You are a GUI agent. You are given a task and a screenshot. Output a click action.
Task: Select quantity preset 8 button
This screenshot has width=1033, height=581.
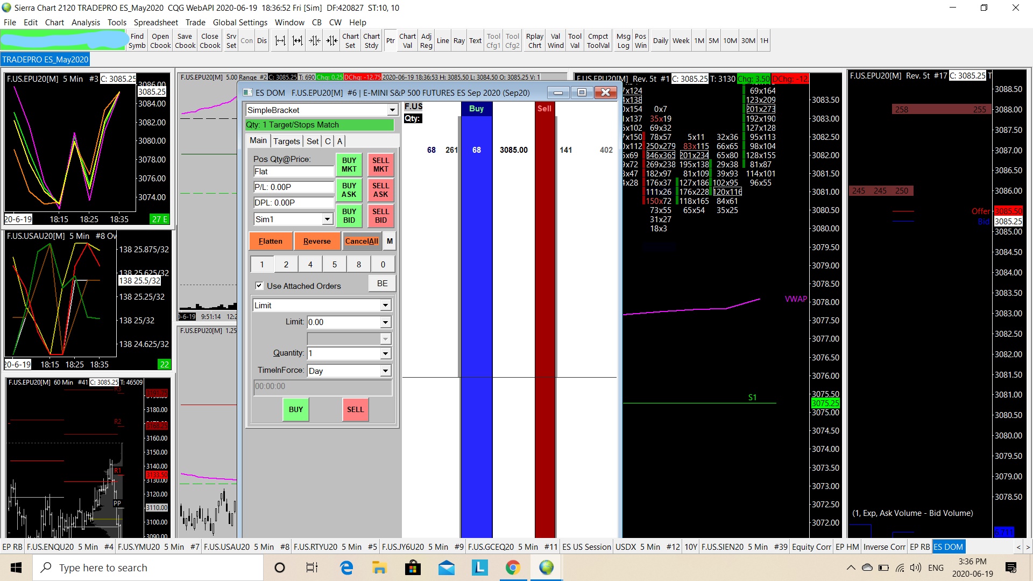pyautogui.click(x=358, y=264)
